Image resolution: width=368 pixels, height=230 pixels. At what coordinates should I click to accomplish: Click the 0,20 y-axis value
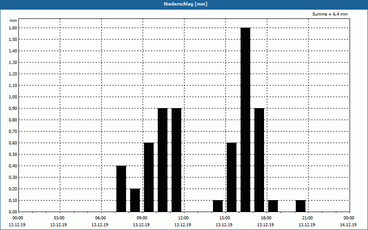[x=13, y=189]
